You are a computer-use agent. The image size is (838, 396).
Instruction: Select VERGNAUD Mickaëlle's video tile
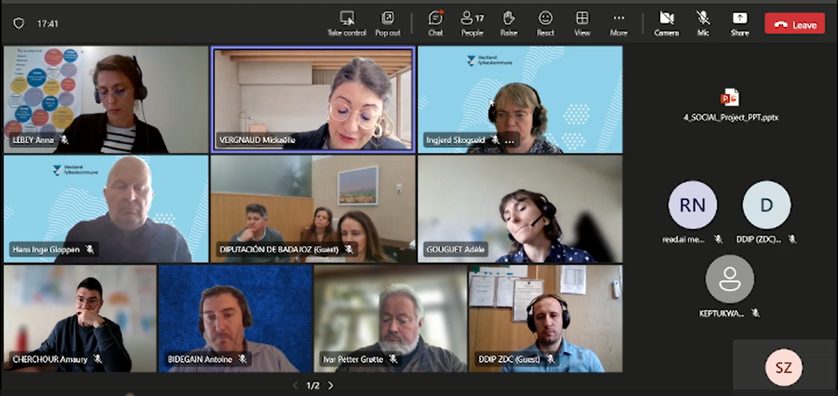[313, 98]
